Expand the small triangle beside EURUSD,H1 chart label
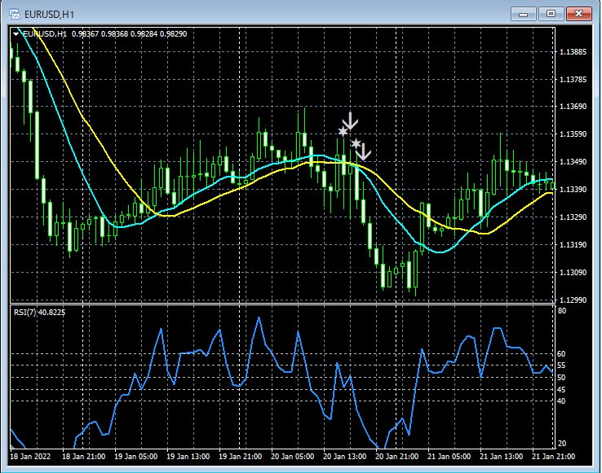This screenshot has height=473, width=602. click(15, 34)
